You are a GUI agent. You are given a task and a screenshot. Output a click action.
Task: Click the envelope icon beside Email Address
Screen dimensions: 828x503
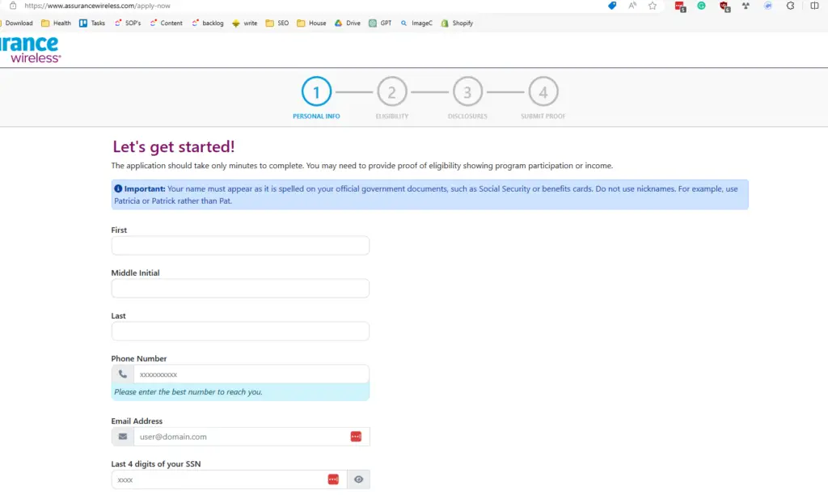123,437
